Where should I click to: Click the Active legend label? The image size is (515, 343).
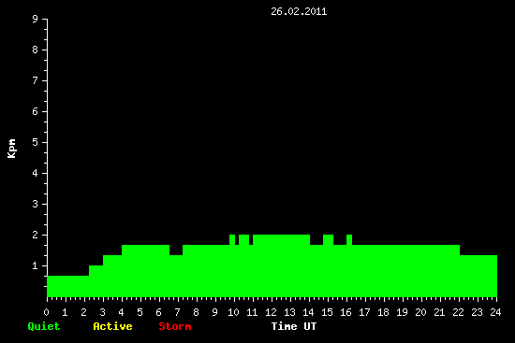pos(112,326)
